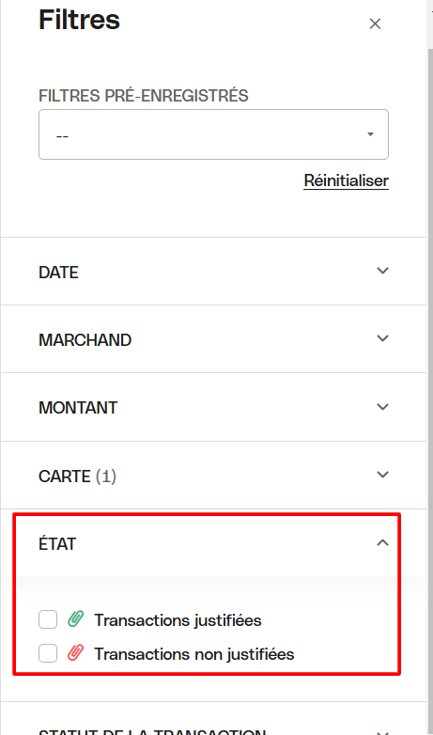Select the CARTE (1) filter heading
The height and width of the screenshot is (735, 433).
point(77,477)
